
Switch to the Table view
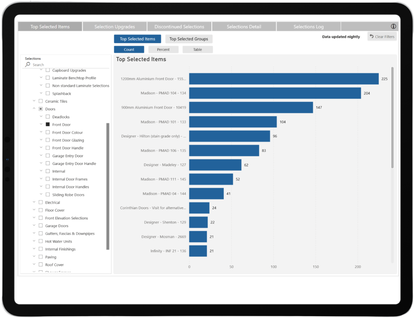point(197,49)
